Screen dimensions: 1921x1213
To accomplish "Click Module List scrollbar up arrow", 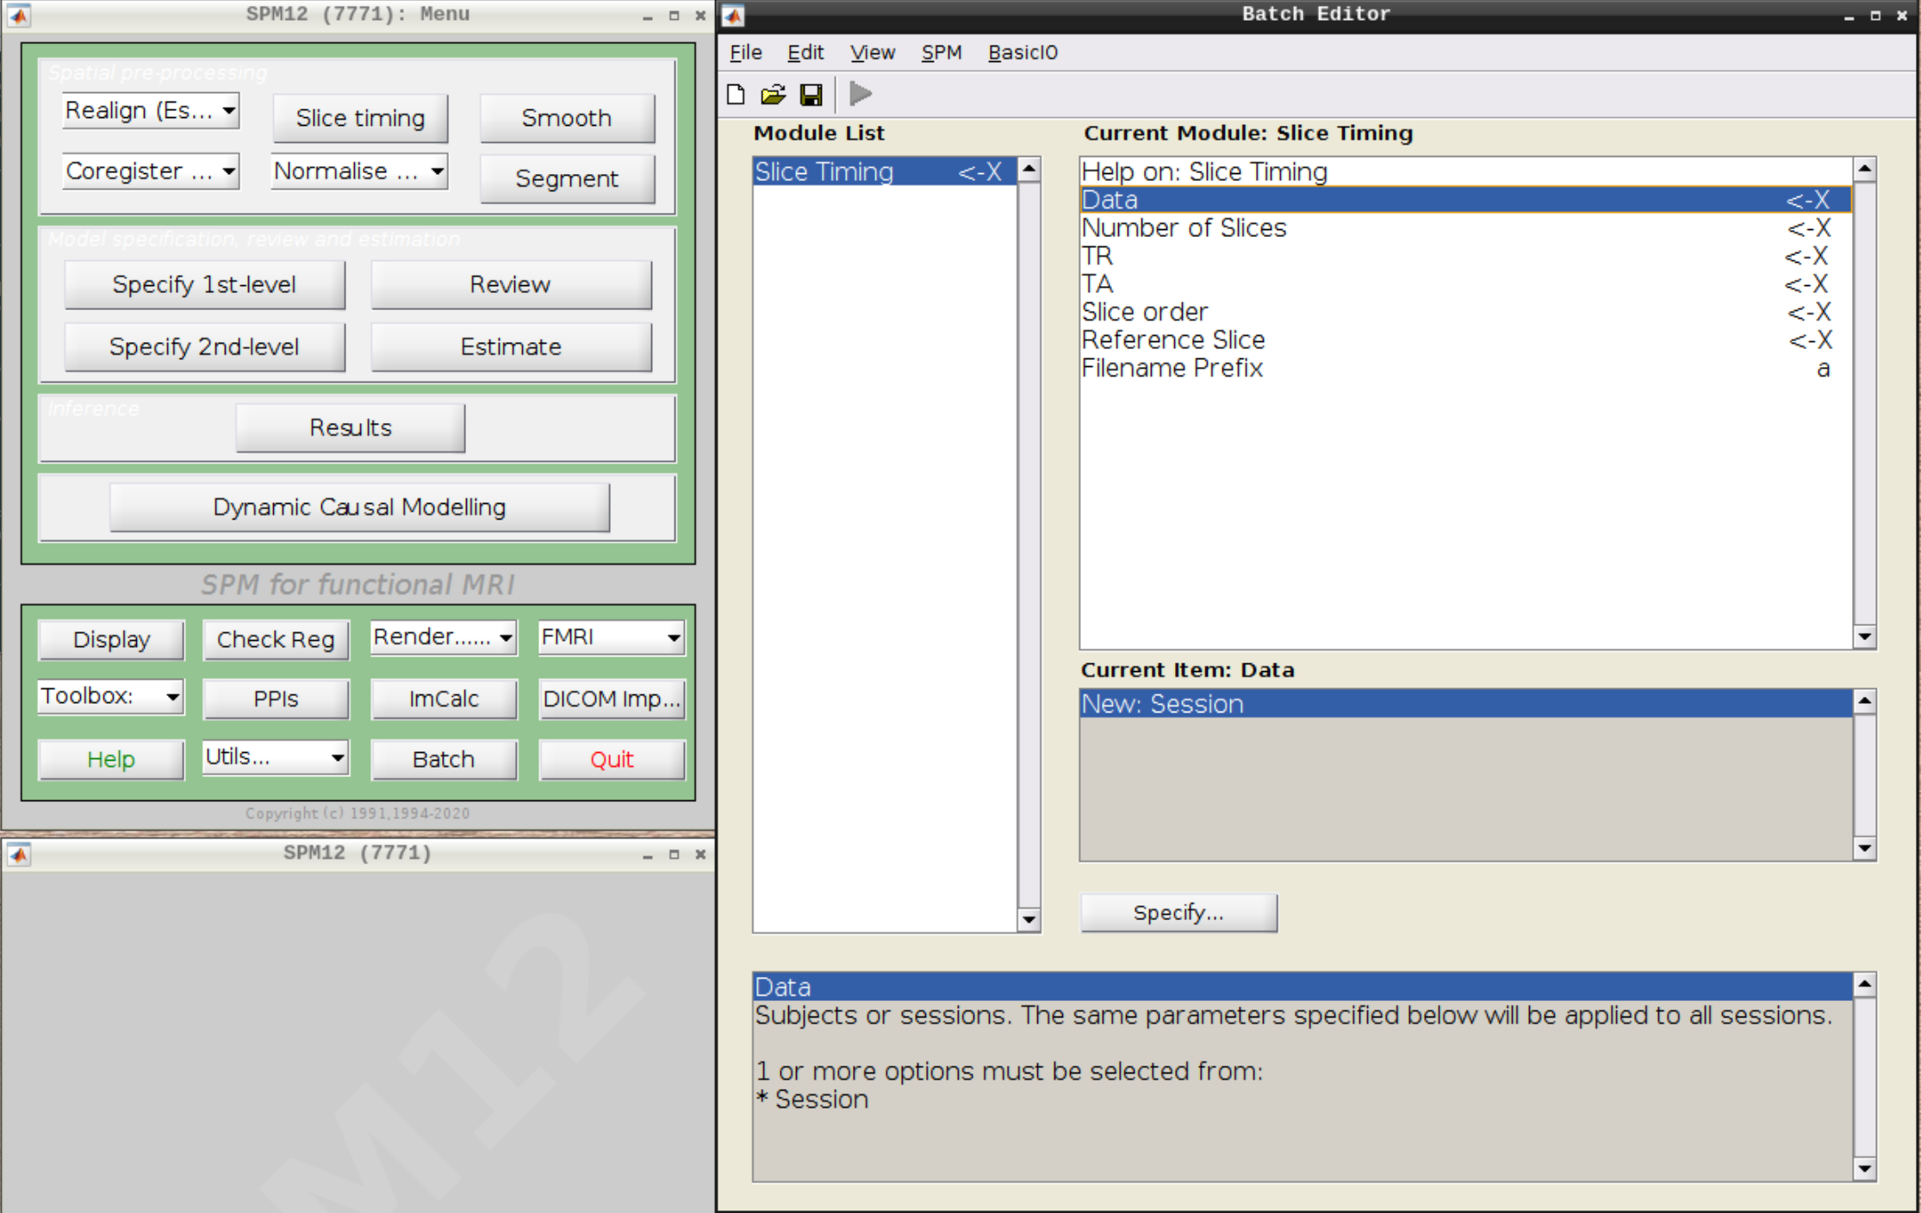I will click(x=1029, y=170).
